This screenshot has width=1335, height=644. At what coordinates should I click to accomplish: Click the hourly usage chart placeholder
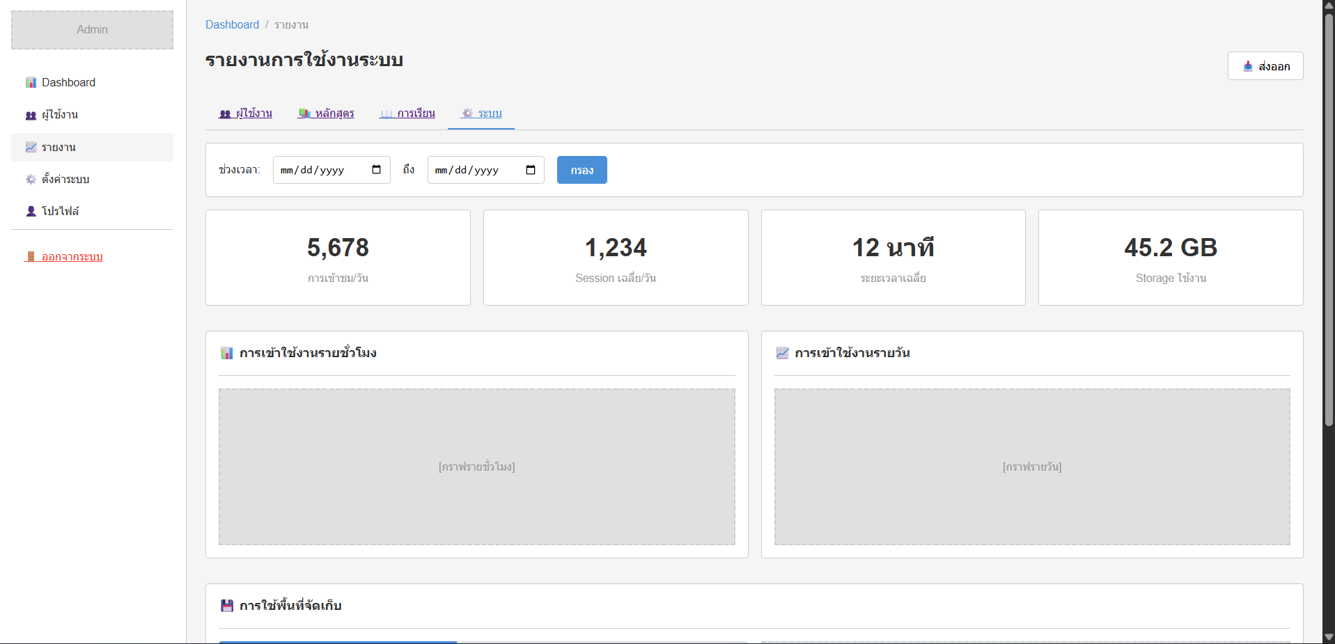pyautogui.click(x=476, y=466)
